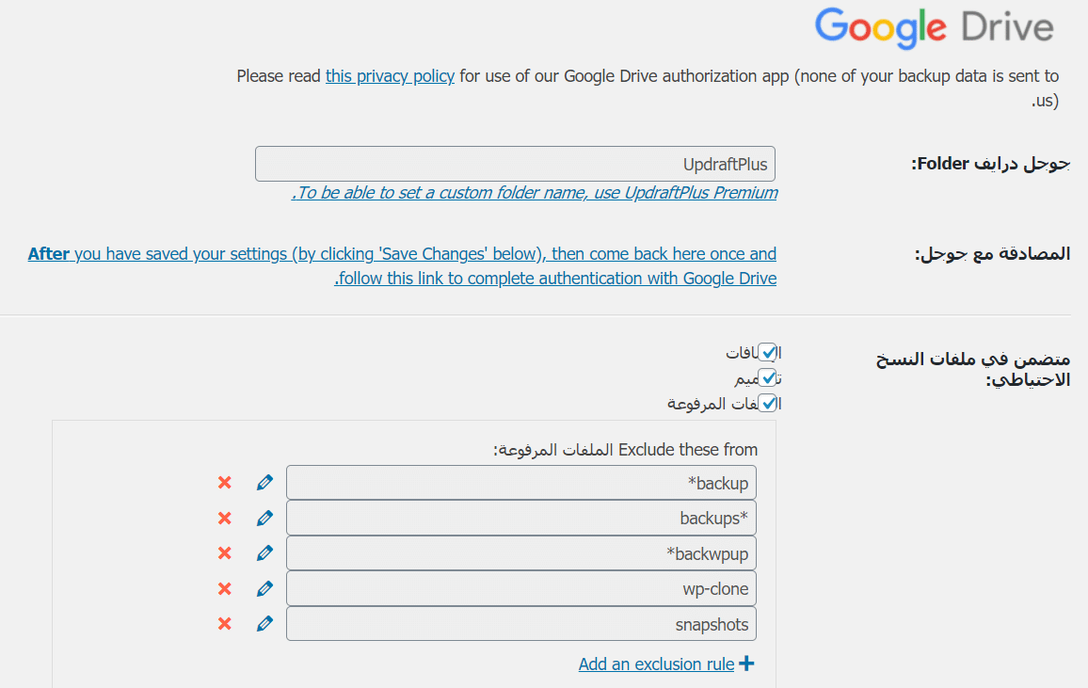Edit the *backwpup exclusion rule
1088x688 pixels.
(264, 553)
